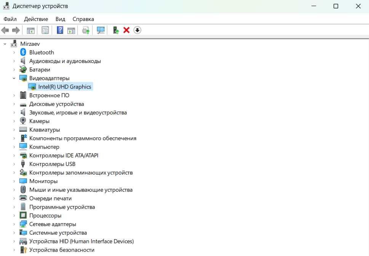
Task: Click the update driver toolbar icon
Action: (86, 31)
